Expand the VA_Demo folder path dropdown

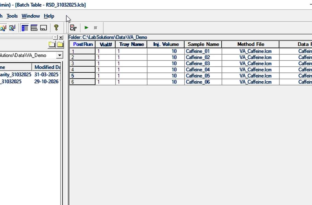coord(59,55)
